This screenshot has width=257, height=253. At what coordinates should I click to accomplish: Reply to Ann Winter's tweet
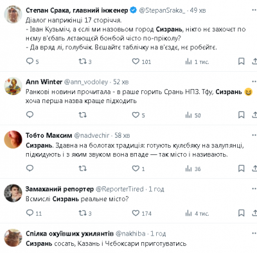click(30, 115)
